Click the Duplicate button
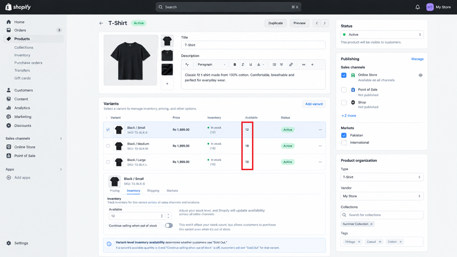 point(276,23)
